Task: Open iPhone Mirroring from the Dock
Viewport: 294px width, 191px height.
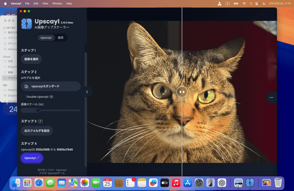Action: pyautogui.click(x=210, y=183)
